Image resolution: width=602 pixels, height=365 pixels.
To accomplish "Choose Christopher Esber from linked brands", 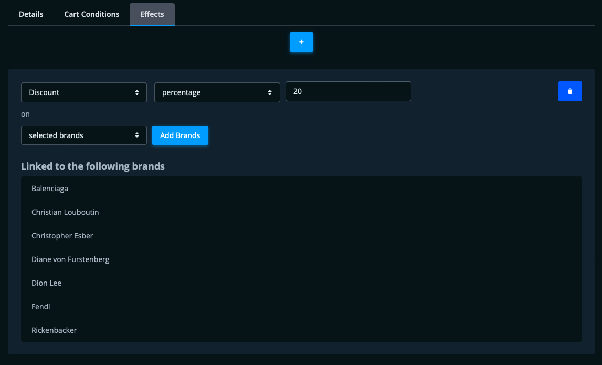I will (x=62, y=236).
